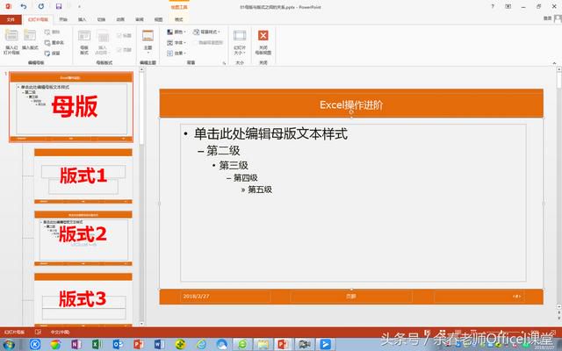
Task: Select layout thumbnail marked 版式3
Action: click(x=83, y=300)
